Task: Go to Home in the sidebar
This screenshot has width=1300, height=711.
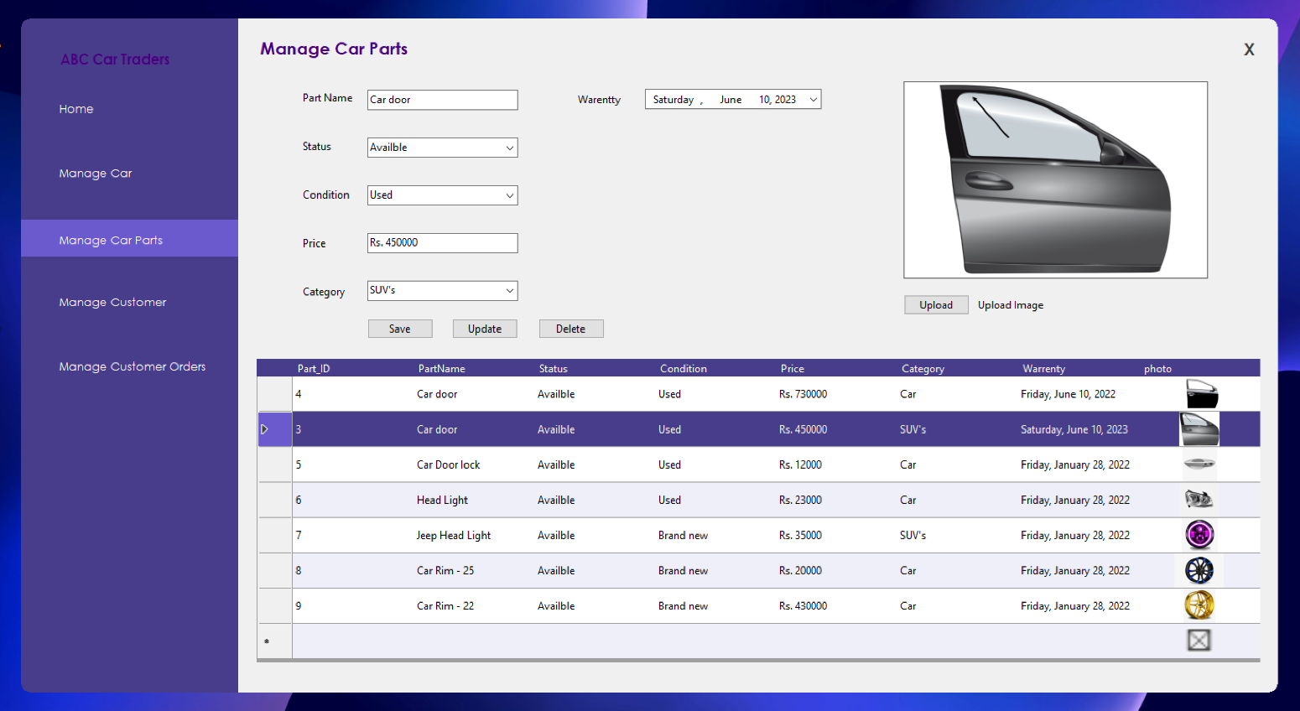Action: 76,109
